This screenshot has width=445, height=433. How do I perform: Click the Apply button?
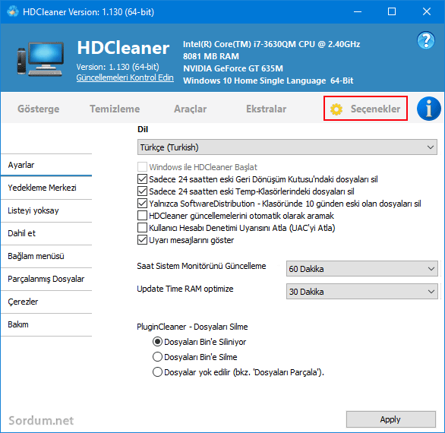pos(391,419)
